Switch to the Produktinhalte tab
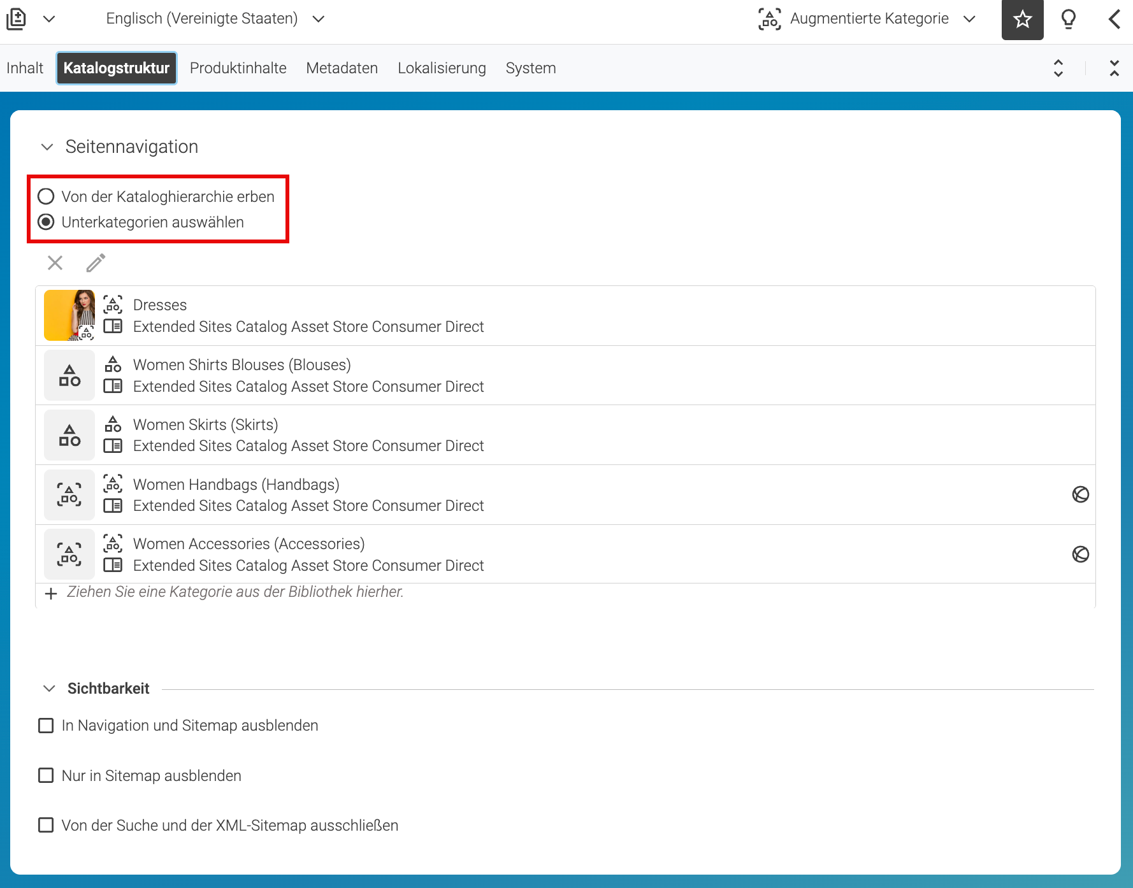The height and width of the screenshot is (888, 1133). point(238,68)
